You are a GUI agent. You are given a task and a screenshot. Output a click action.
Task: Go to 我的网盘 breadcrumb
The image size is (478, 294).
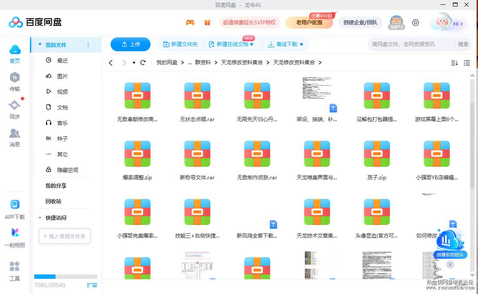[167, 63]
